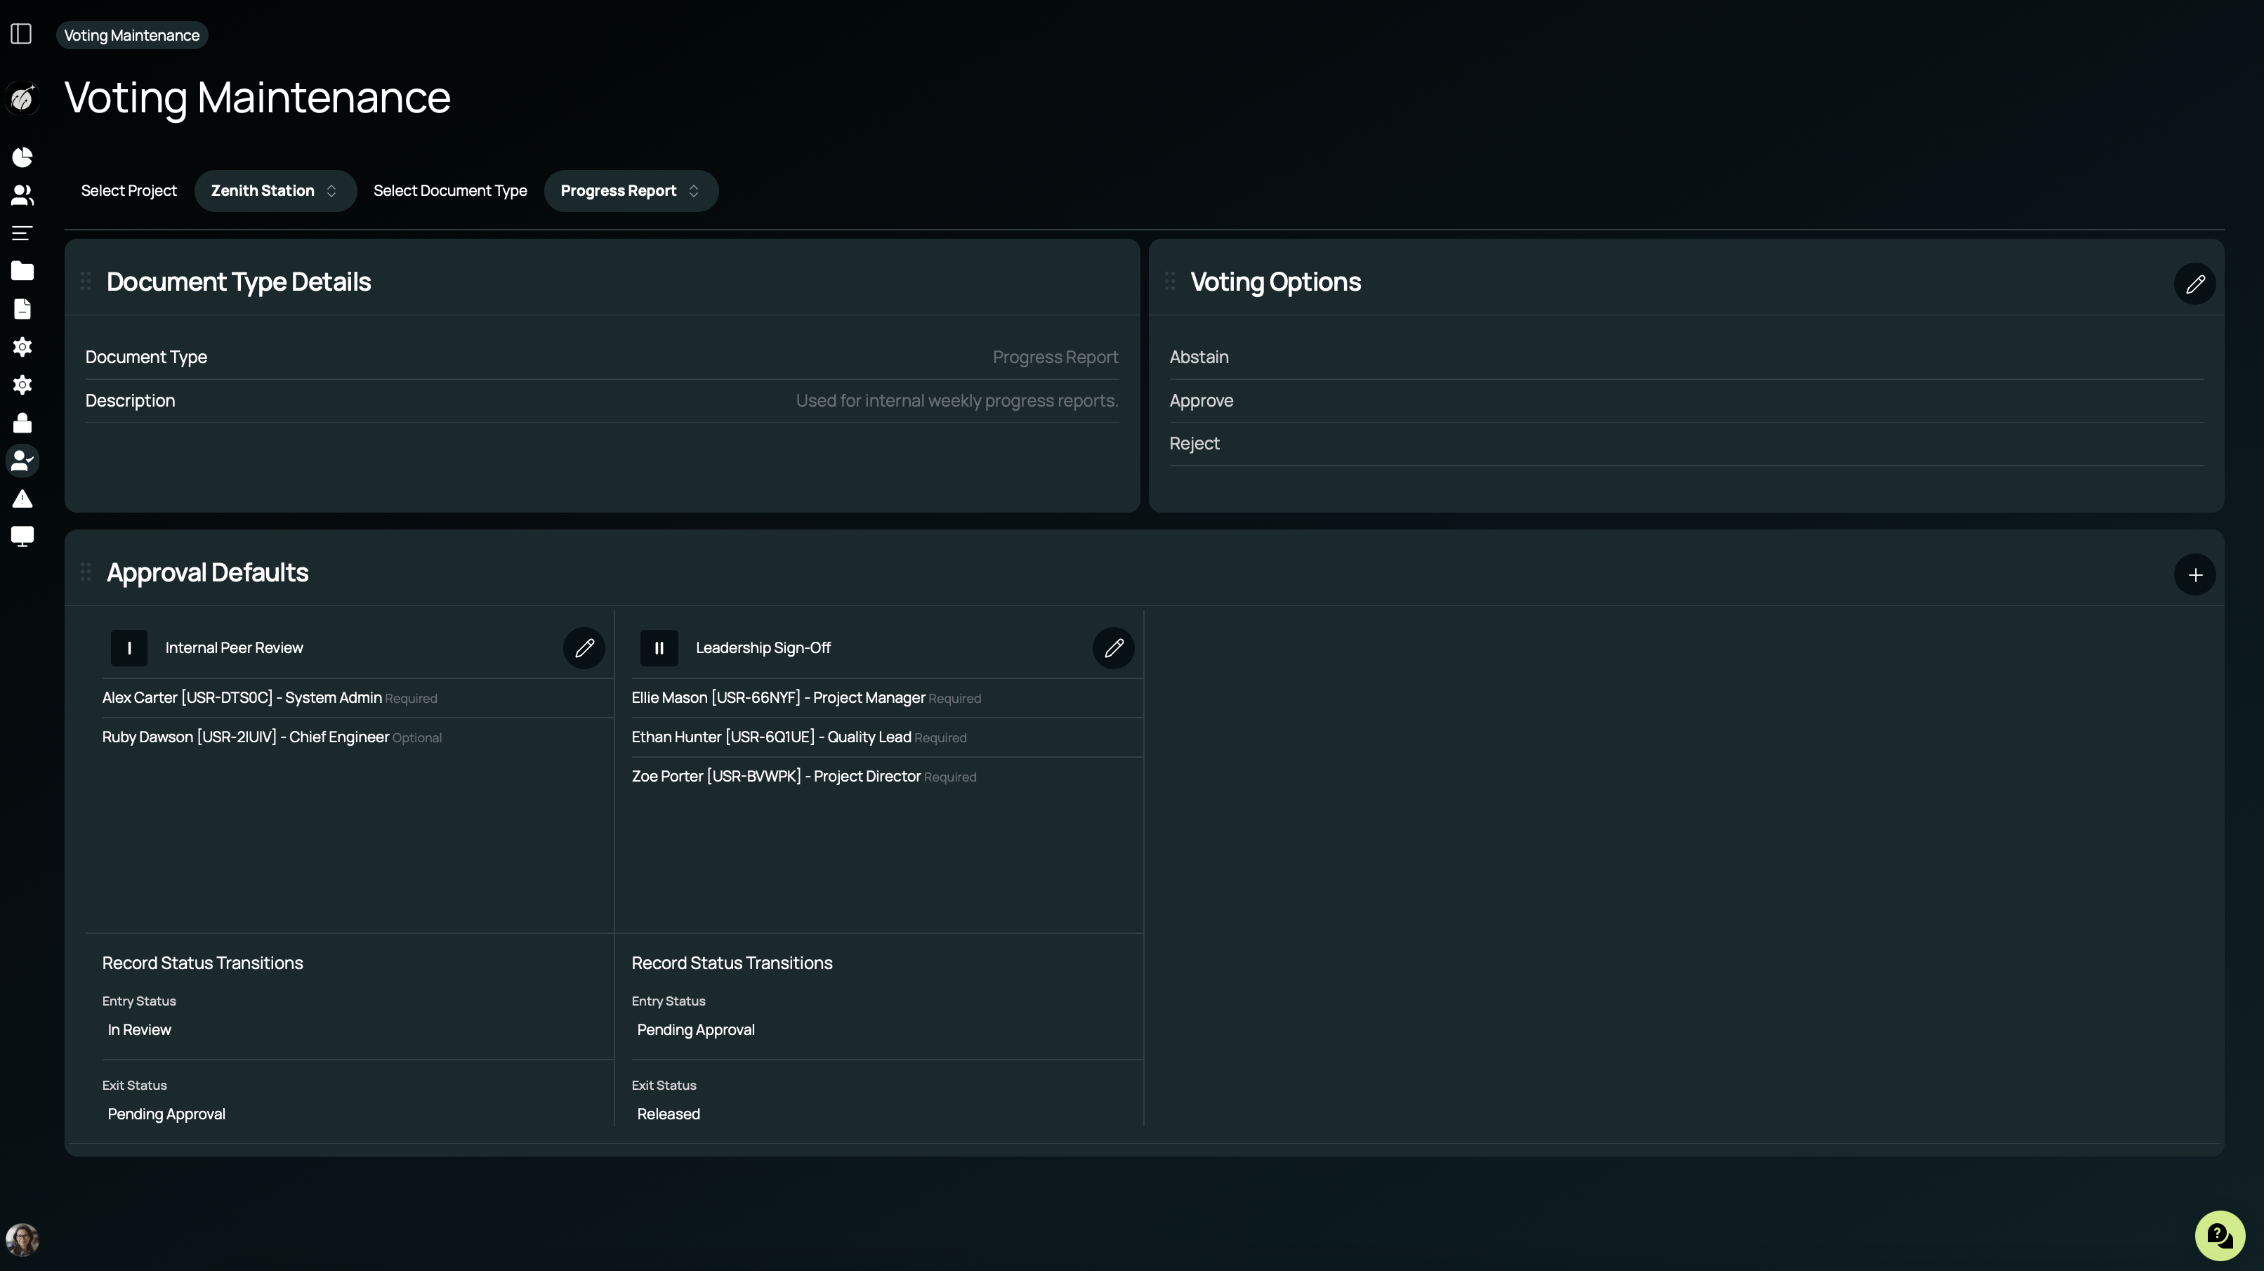The width and height of the screenshot is (2264, 1271).
Task: Click the Approval Defaults heading
Action: click(207, 572)
